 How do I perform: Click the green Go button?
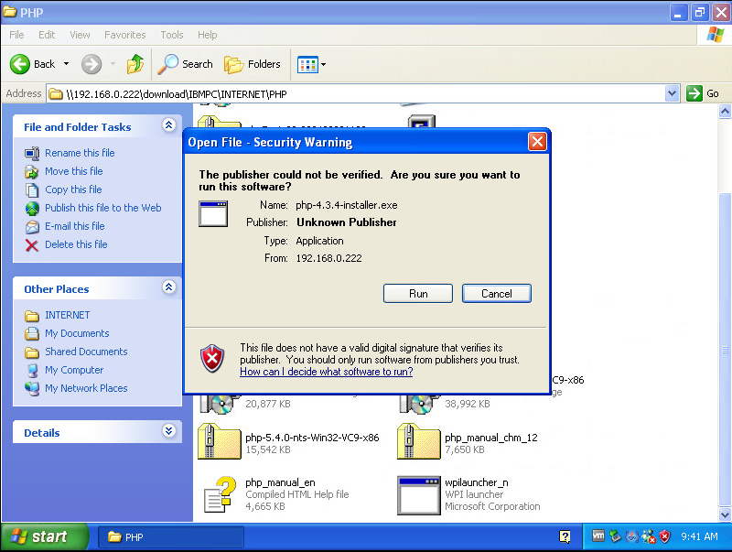coord(703,93)
